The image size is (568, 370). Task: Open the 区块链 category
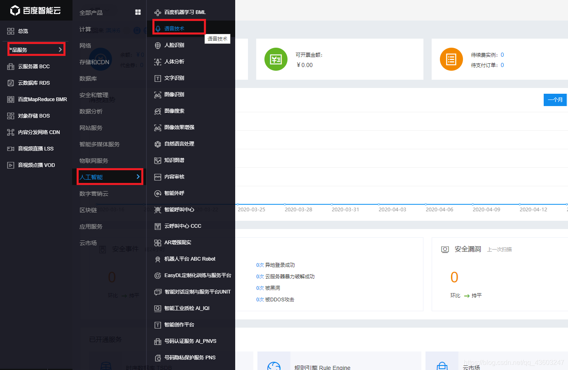(x=88, y=210)
